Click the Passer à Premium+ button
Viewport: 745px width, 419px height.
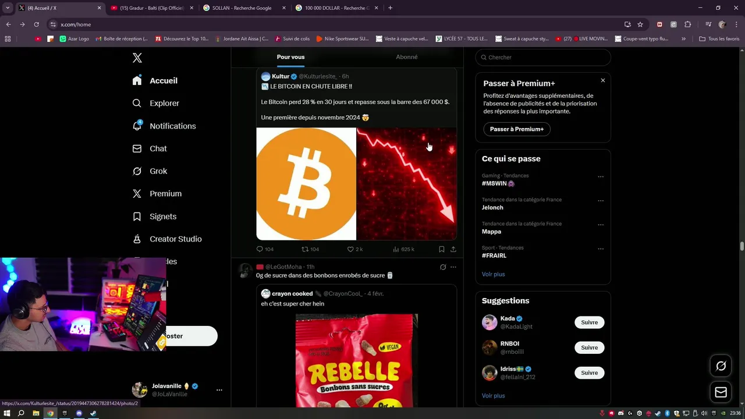517,129
